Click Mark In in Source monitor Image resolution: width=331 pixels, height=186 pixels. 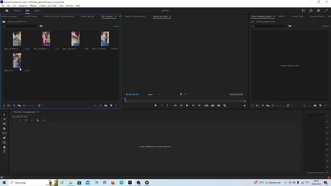[x=162, y=105]
